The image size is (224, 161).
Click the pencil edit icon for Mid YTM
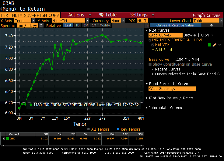214,45
